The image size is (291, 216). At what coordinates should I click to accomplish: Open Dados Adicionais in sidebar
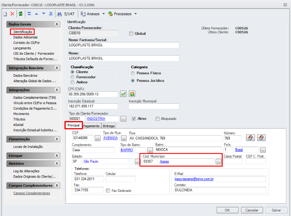click(25, 37)
